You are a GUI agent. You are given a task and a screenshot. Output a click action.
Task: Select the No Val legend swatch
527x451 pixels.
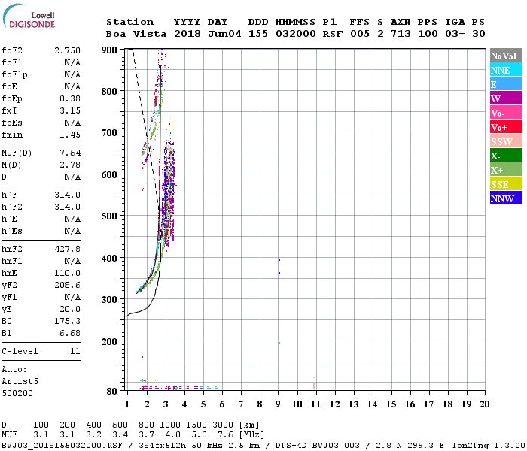pyautogui.click(x=506, y=56)
